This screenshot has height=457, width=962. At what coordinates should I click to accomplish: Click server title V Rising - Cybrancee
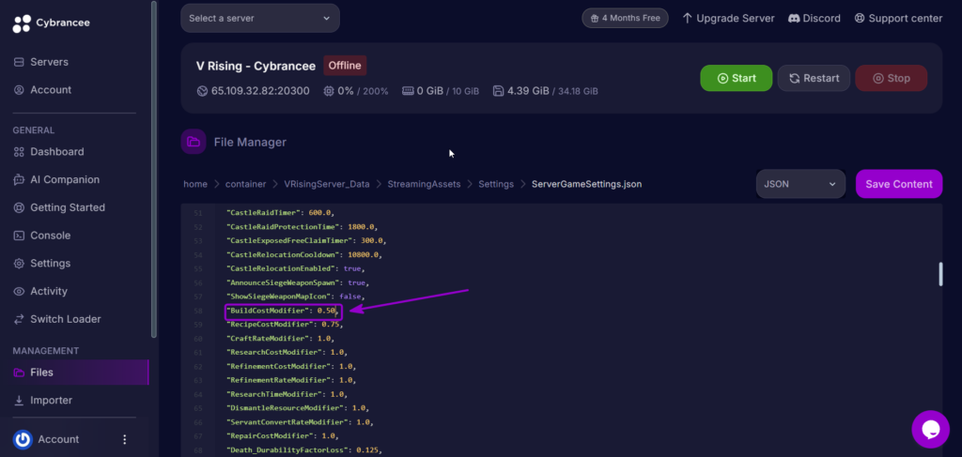[256, 66]
